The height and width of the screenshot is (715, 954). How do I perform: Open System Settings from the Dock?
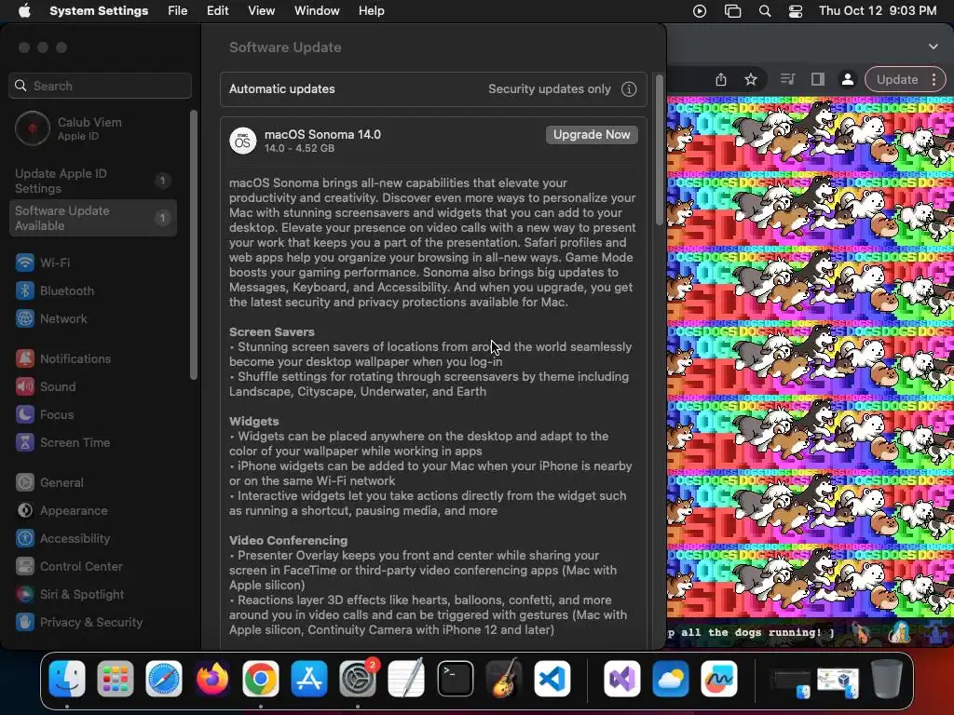[x=358, y=679]
